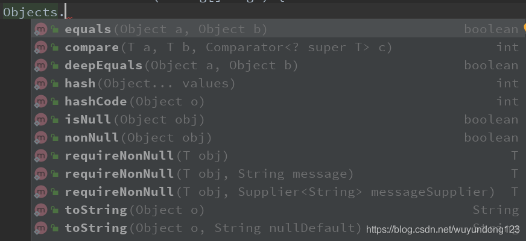Select the equals(Object a, Object b) suggestion

(x=279, y=29)
